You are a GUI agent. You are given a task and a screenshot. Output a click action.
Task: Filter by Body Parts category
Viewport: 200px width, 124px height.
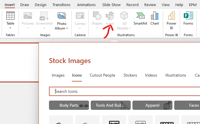(69, 105)
